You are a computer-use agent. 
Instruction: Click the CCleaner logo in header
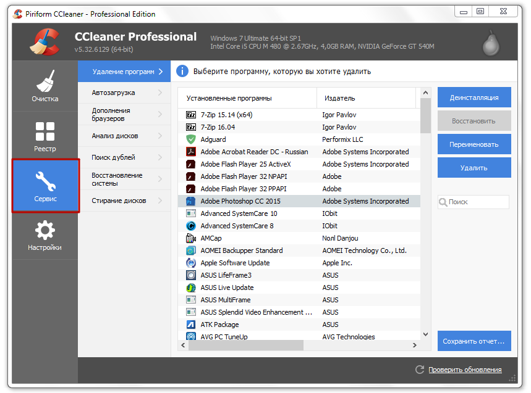[45, 42]
